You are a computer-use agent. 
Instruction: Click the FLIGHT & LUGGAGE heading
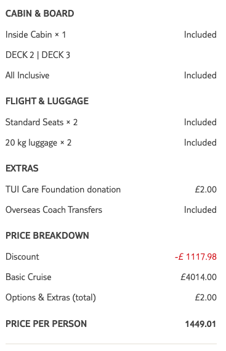(47, 101)
